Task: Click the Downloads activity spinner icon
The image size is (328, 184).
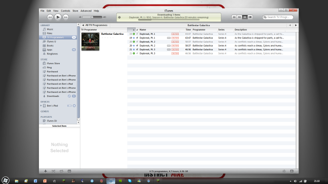Action: tap(69, 96)
